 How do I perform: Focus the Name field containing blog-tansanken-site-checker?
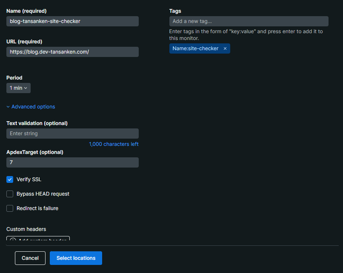coord(72,21)
